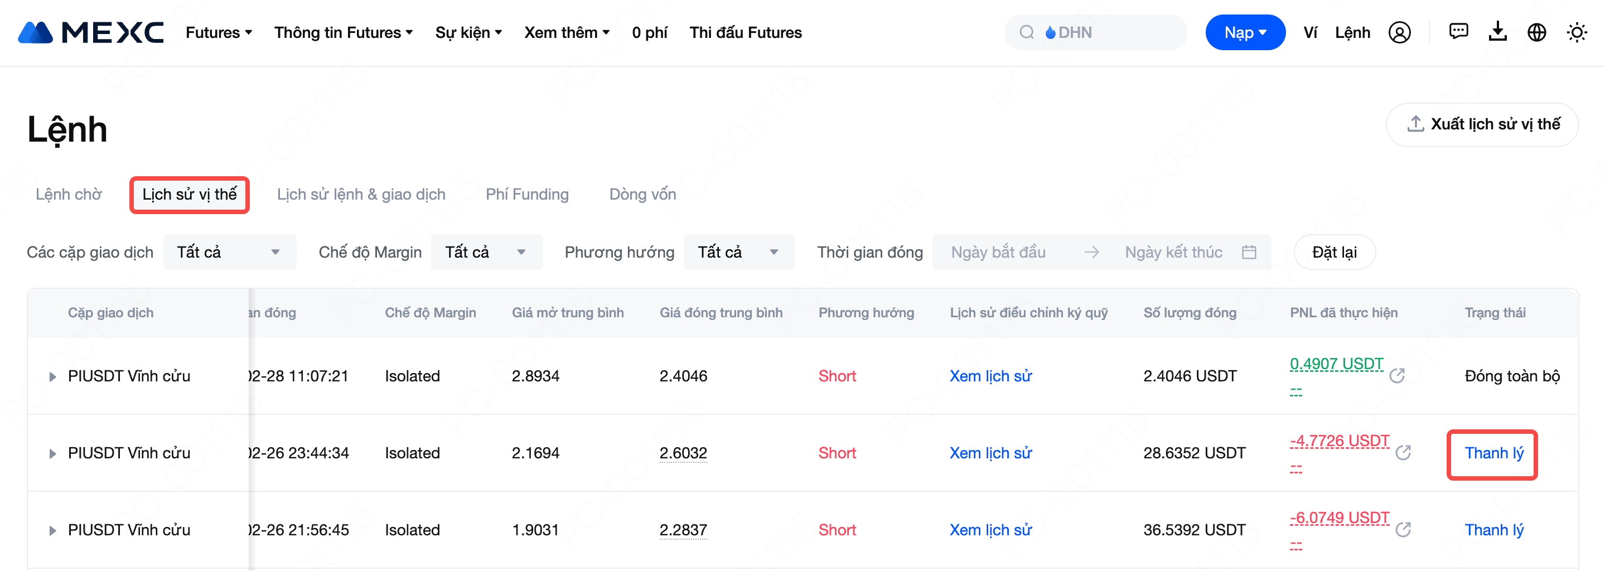Viewport: 1605px width, 571px height.
Task: Click the MEXC logo
Action: [91, 32]
